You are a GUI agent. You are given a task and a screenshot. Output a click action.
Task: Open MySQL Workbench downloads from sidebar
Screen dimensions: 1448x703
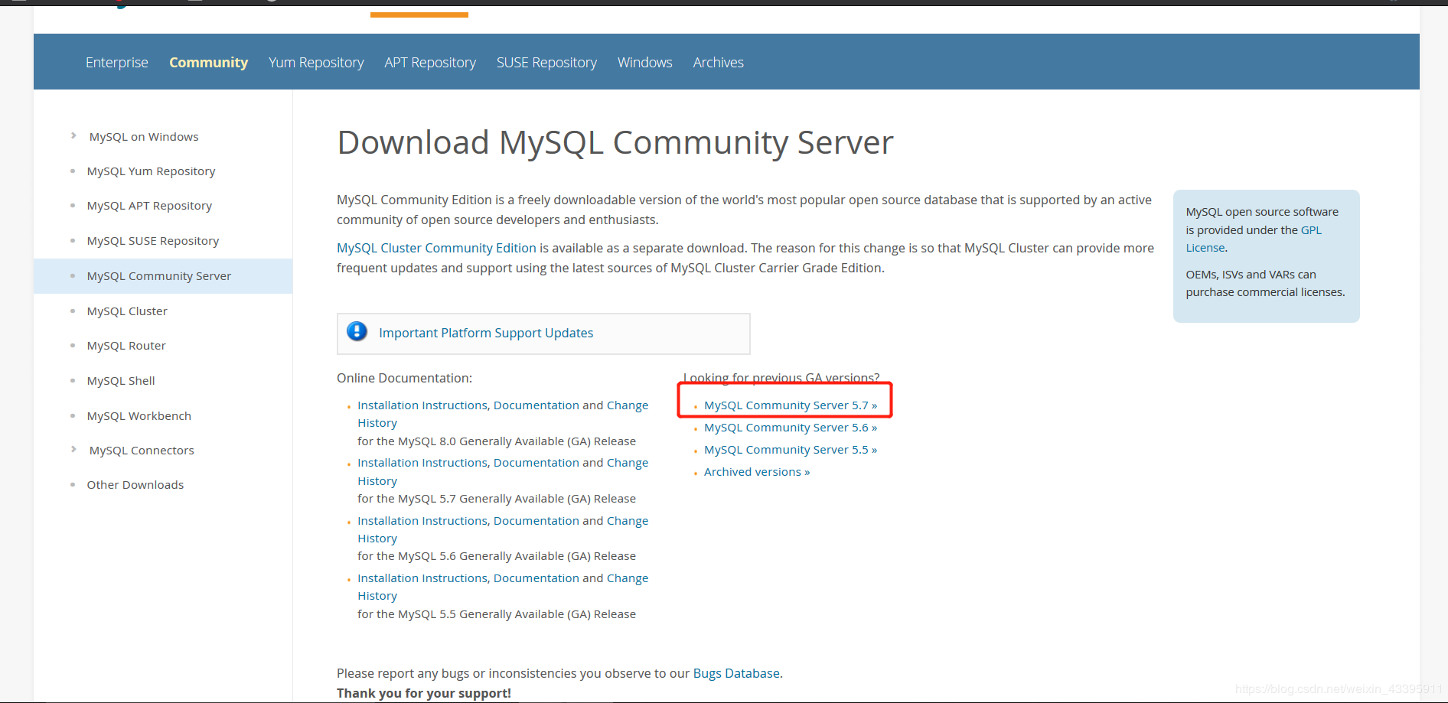click(139, 415)
